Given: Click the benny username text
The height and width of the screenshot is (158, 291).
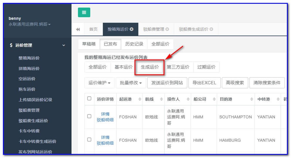Looking at the screenshot, I should pos(15,18).
